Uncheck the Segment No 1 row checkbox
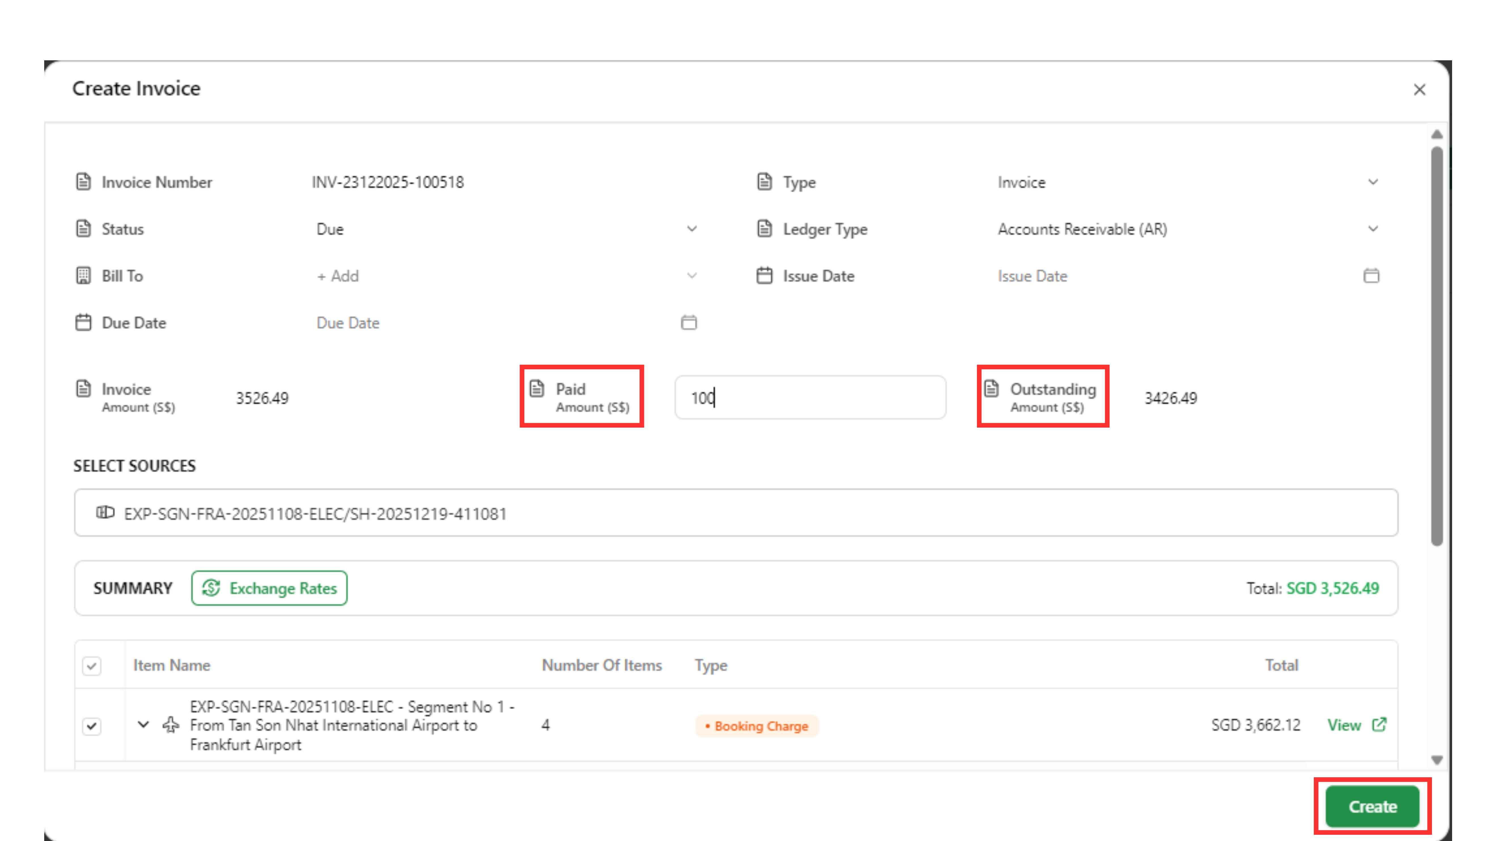1496x841 pixels. [92, 726]
